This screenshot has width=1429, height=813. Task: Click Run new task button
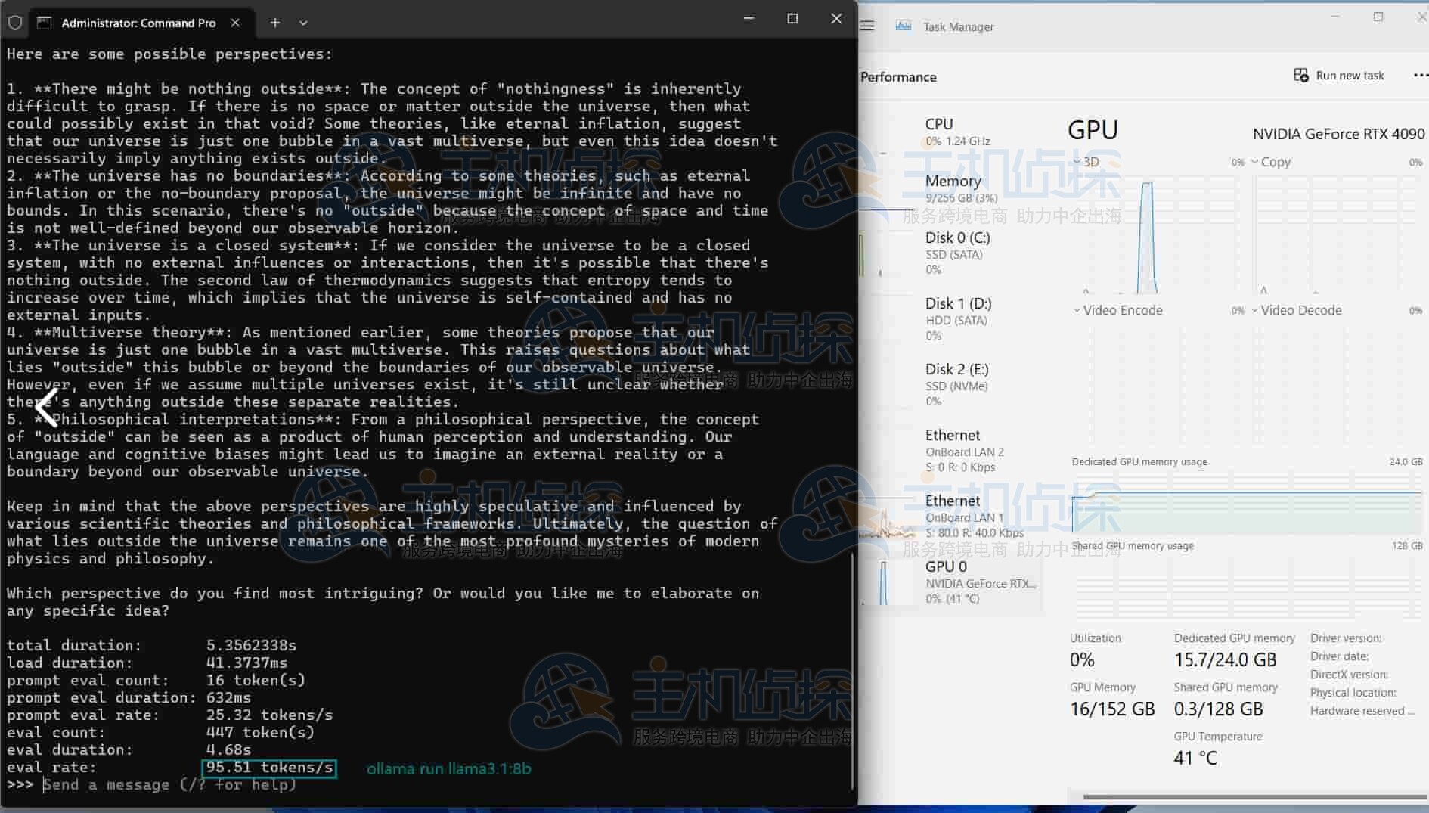[1339, 76]
